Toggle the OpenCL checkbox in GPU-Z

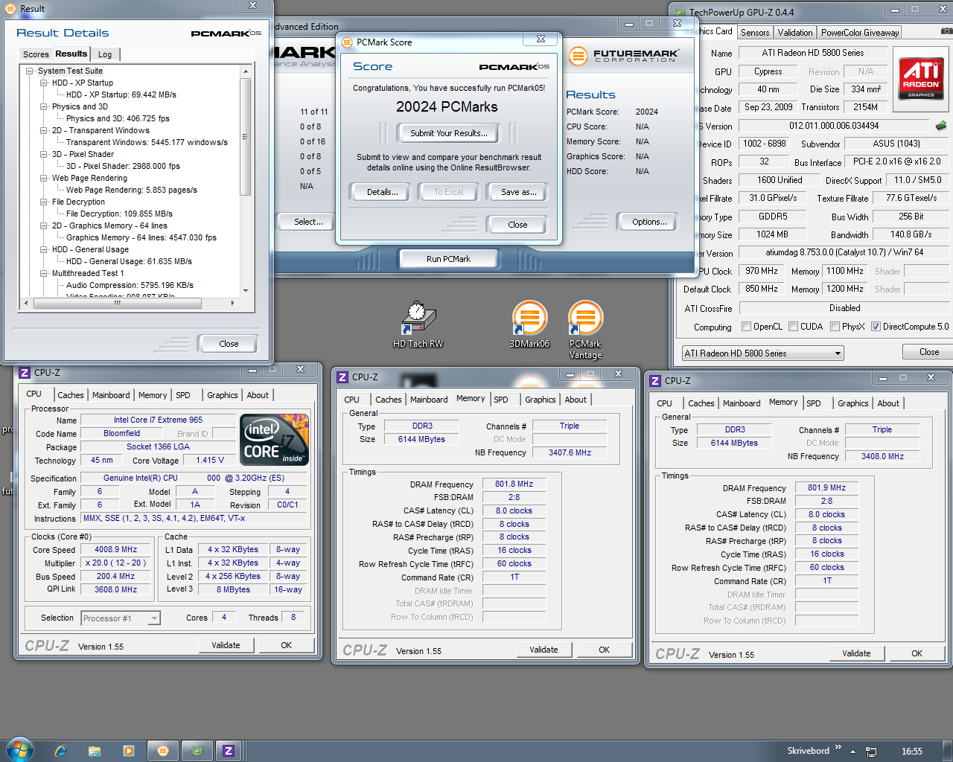(746, 327)
